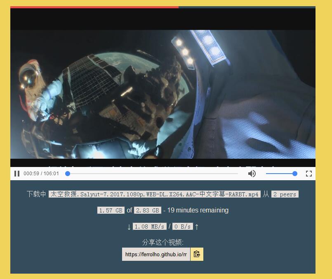Viewport: 332px width, 279px height.
Task: Click the 2 peers label
Action: (x=285, y=194)
